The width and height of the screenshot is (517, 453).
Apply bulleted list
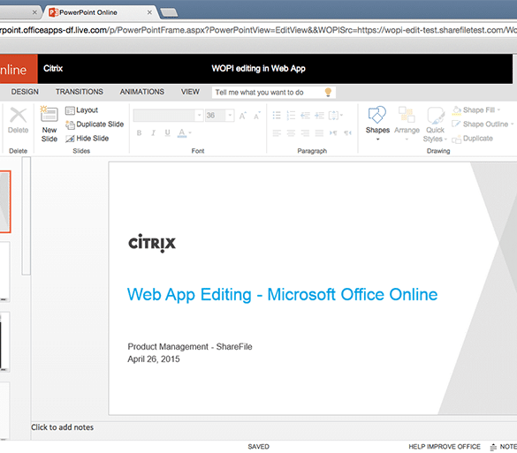(x=277, y=116)
